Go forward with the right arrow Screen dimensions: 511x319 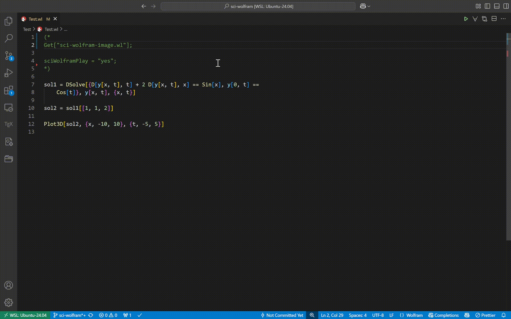coord(153,6)
